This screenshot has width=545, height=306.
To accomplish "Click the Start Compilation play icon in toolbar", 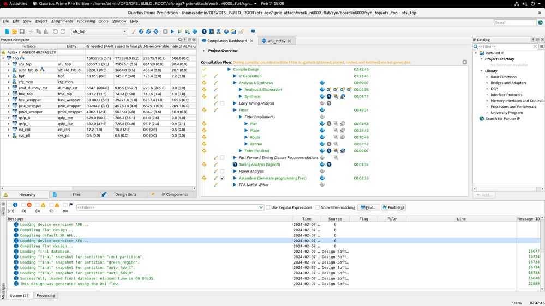I will click(172, 32).
